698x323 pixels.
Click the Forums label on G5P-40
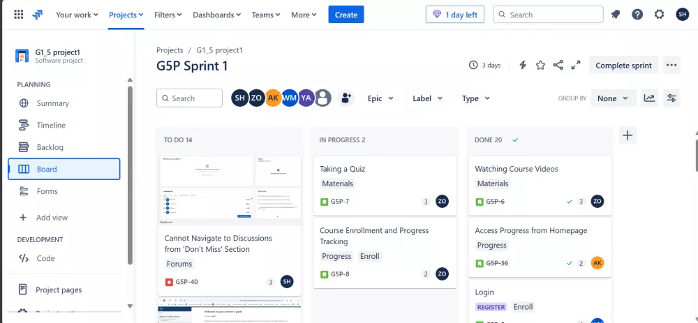click(179, 264)
